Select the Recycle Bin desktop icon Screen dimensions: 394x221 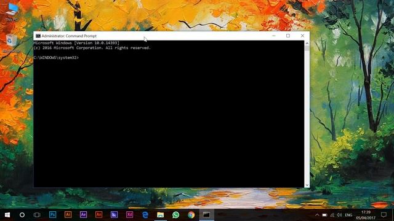click(x=12, y=44)
